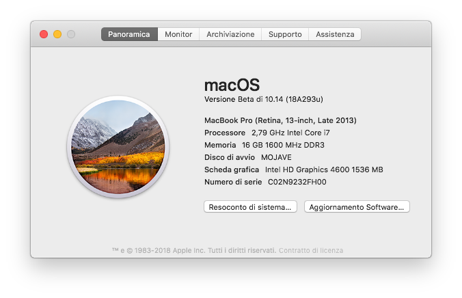The width and height of the screenshot is (462, 298).
Task: Click the Numero di serie label
Action: pos(233,182)
